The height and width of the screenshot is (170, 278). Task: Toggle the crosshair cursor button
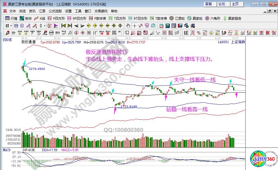click(134, 26)
